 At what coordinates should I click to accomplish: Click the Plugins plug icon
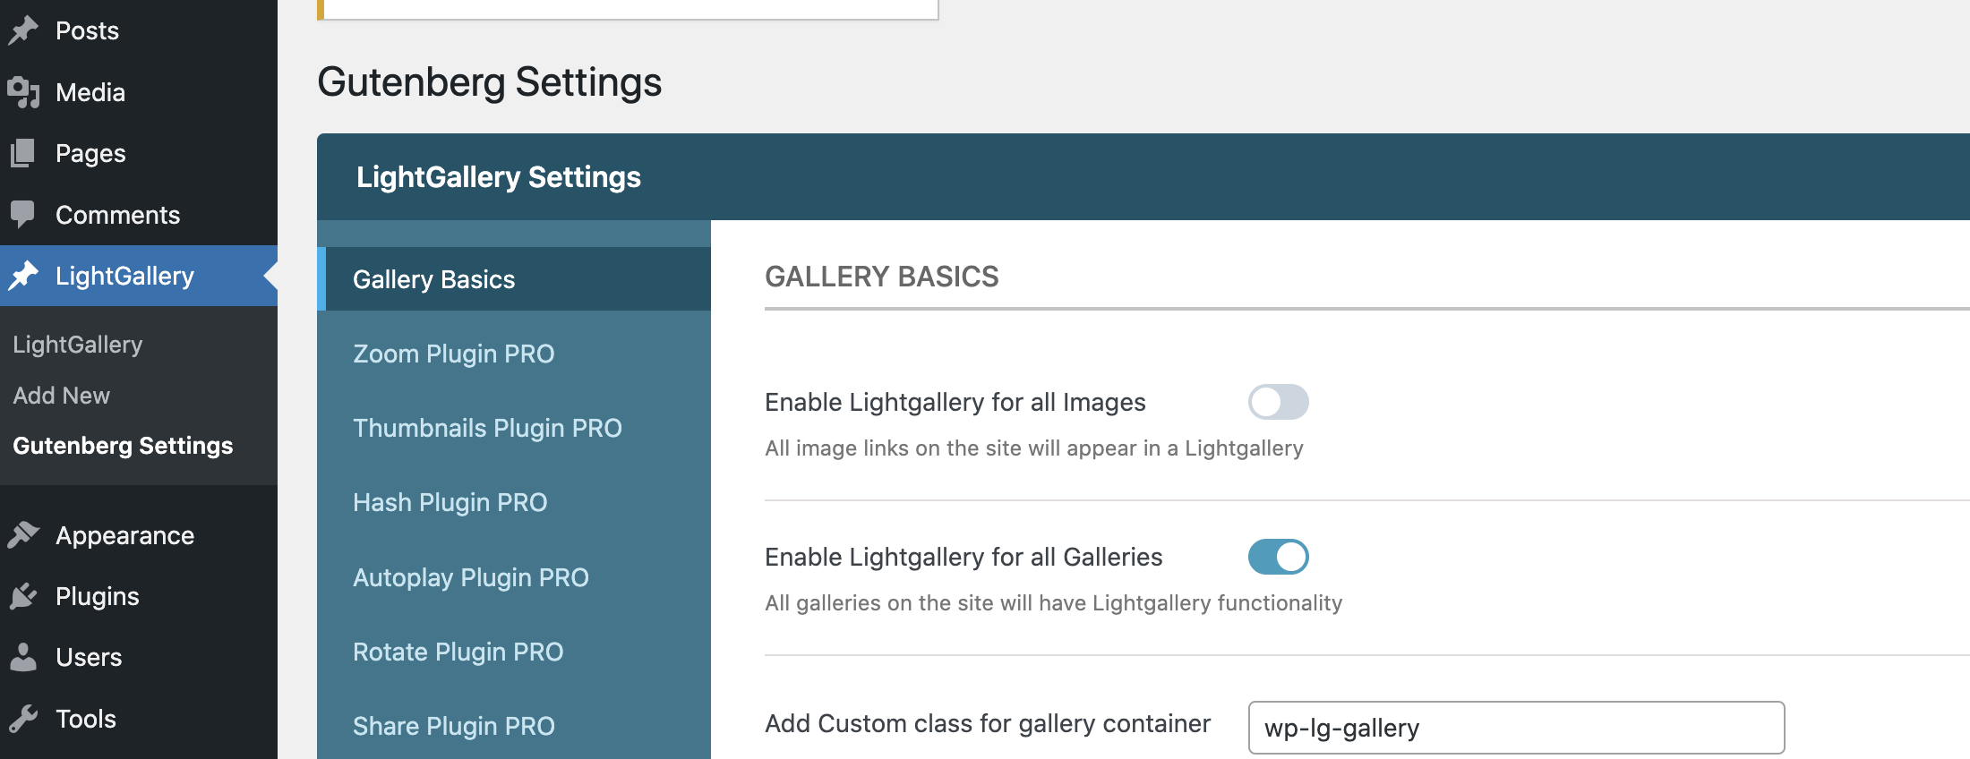point(24,595)
